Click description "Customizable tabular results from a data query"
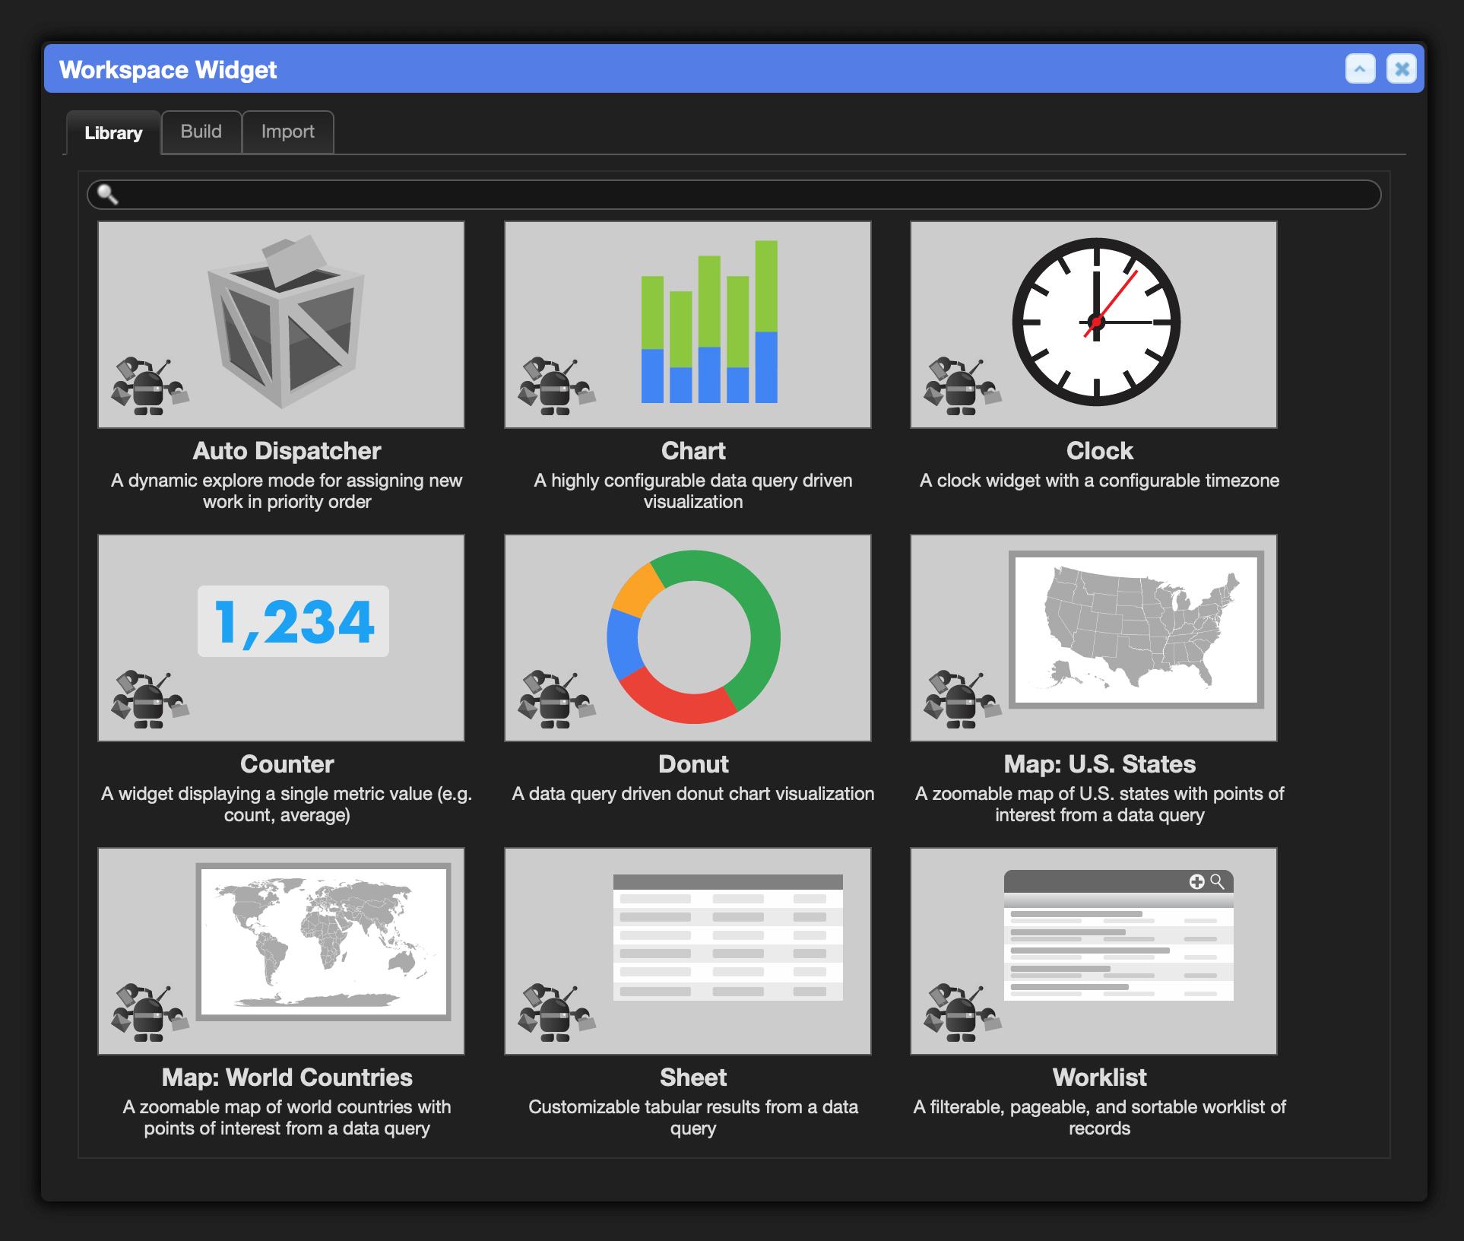The height and width of the screenshot is (1241, 1464). pos(693,1118)
